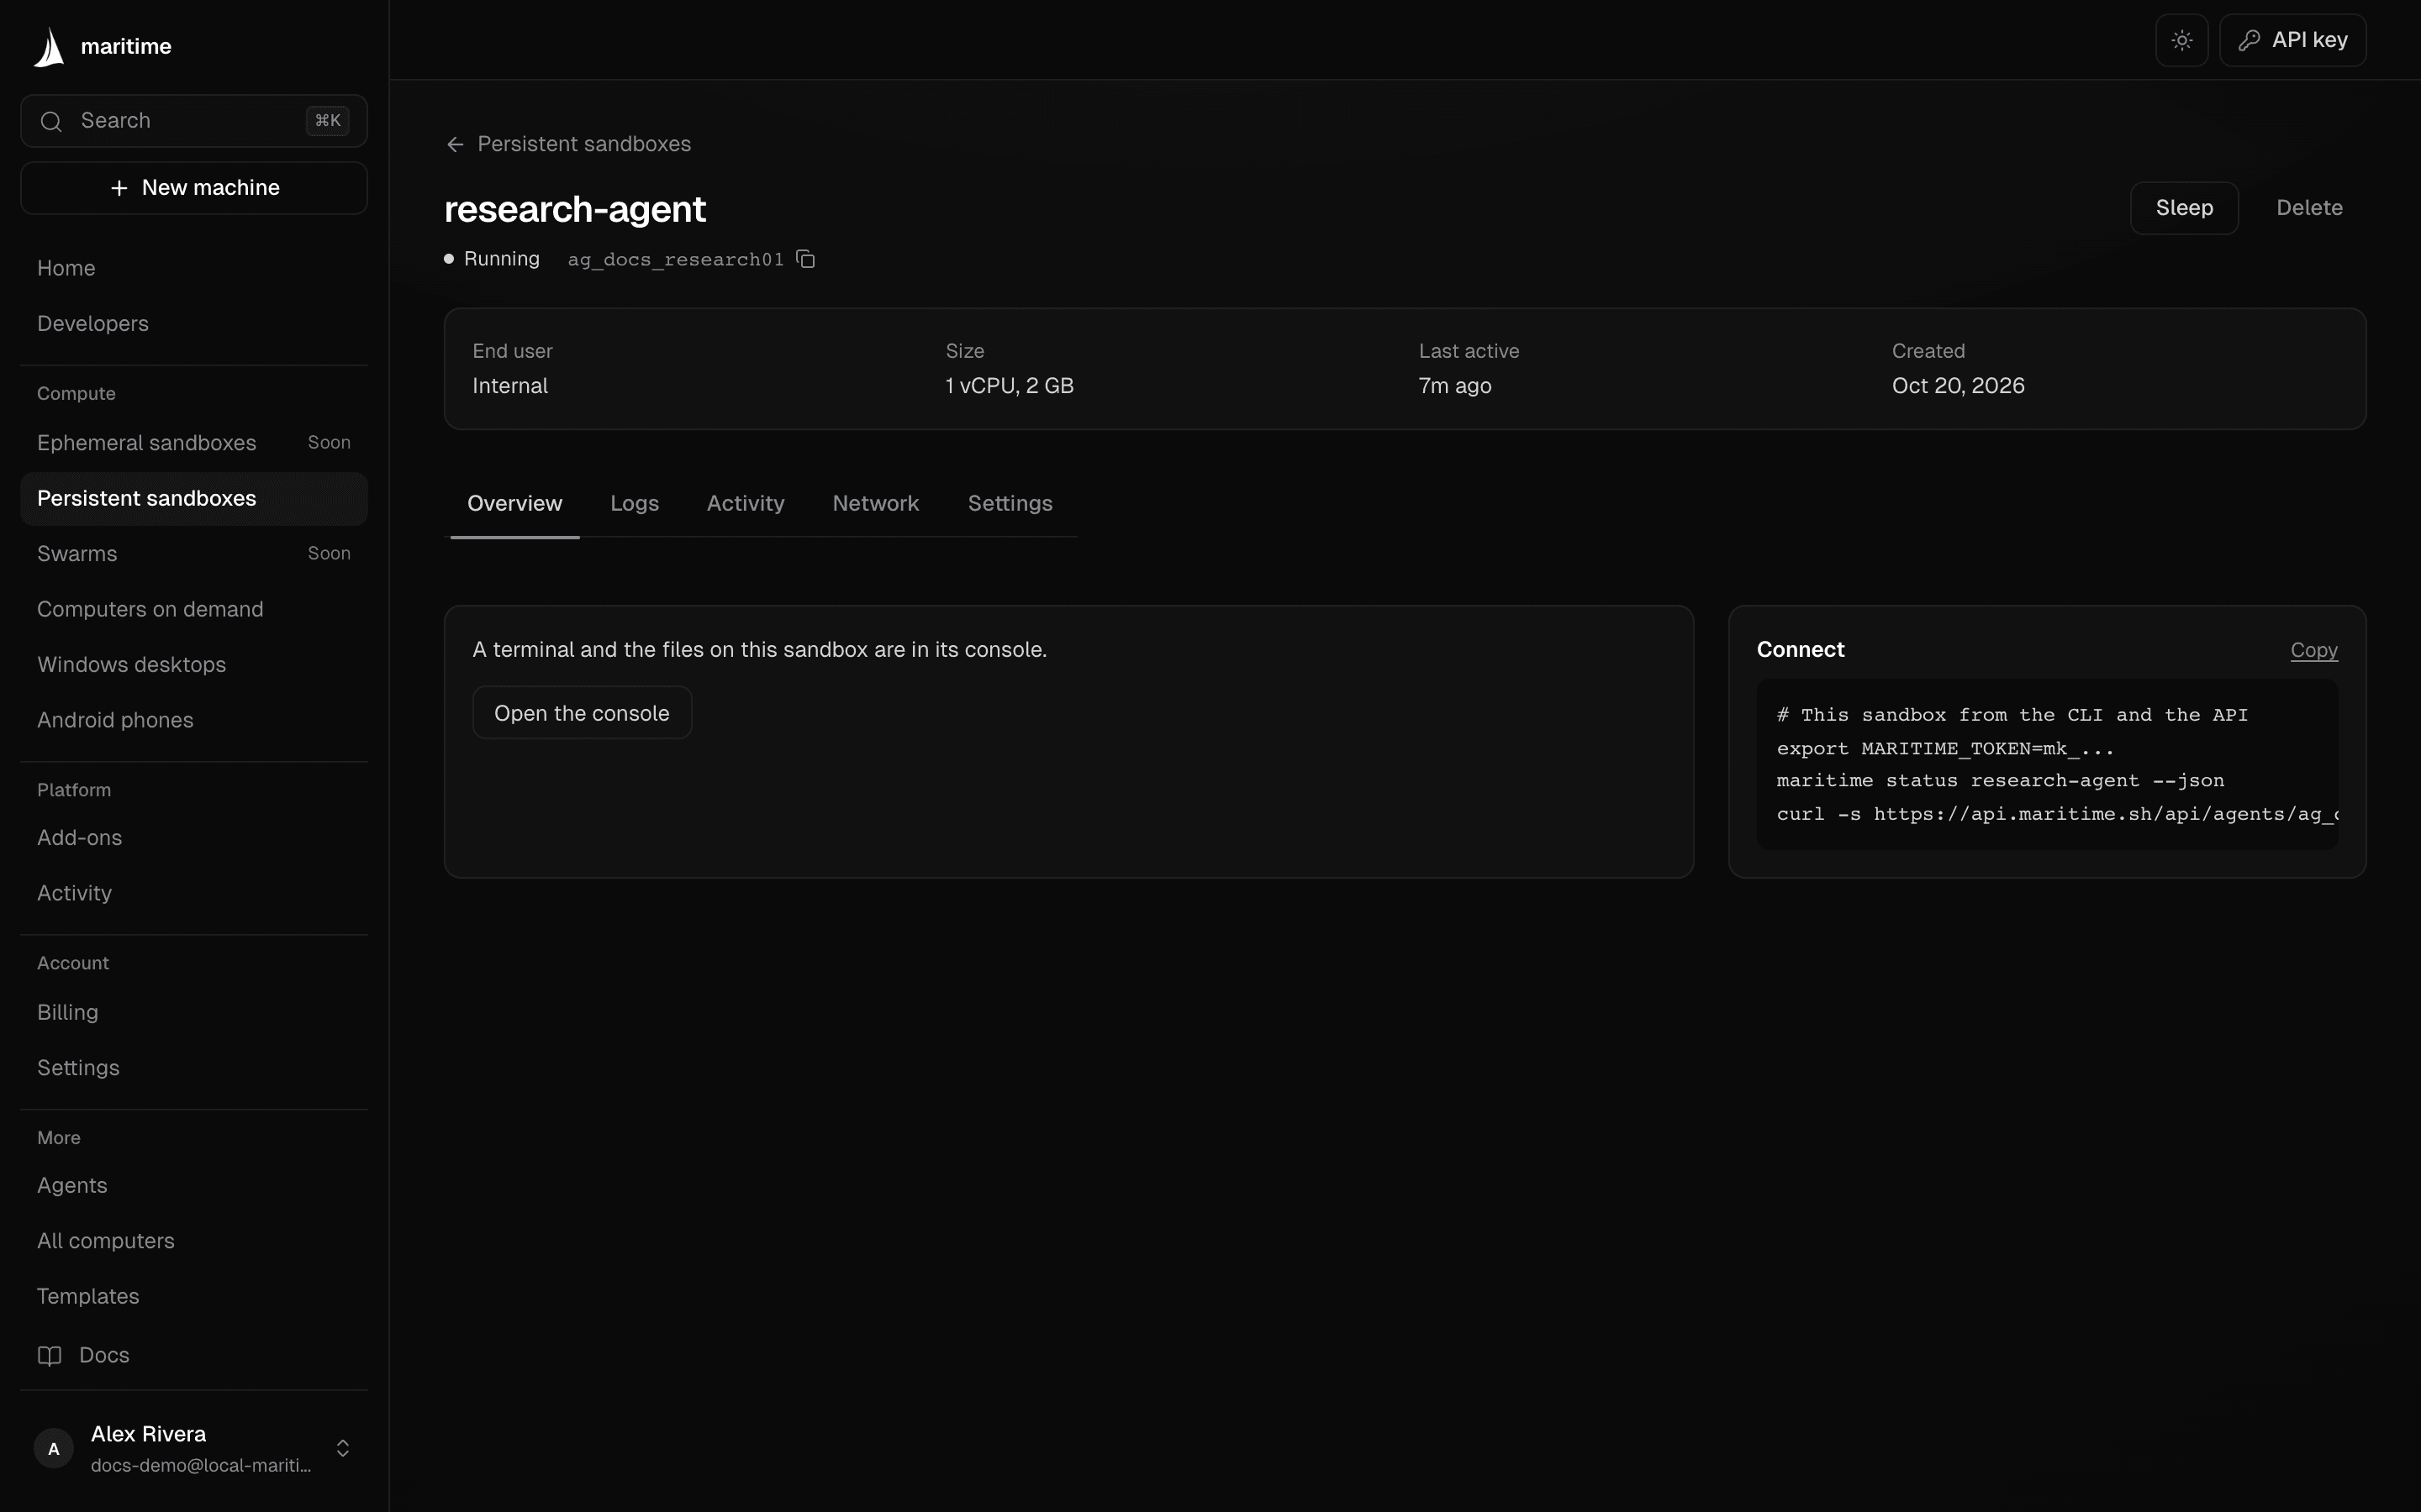Click the docs-demo email text
The height and width of the screenshot is (1512, 2421).
[201, 1466]
